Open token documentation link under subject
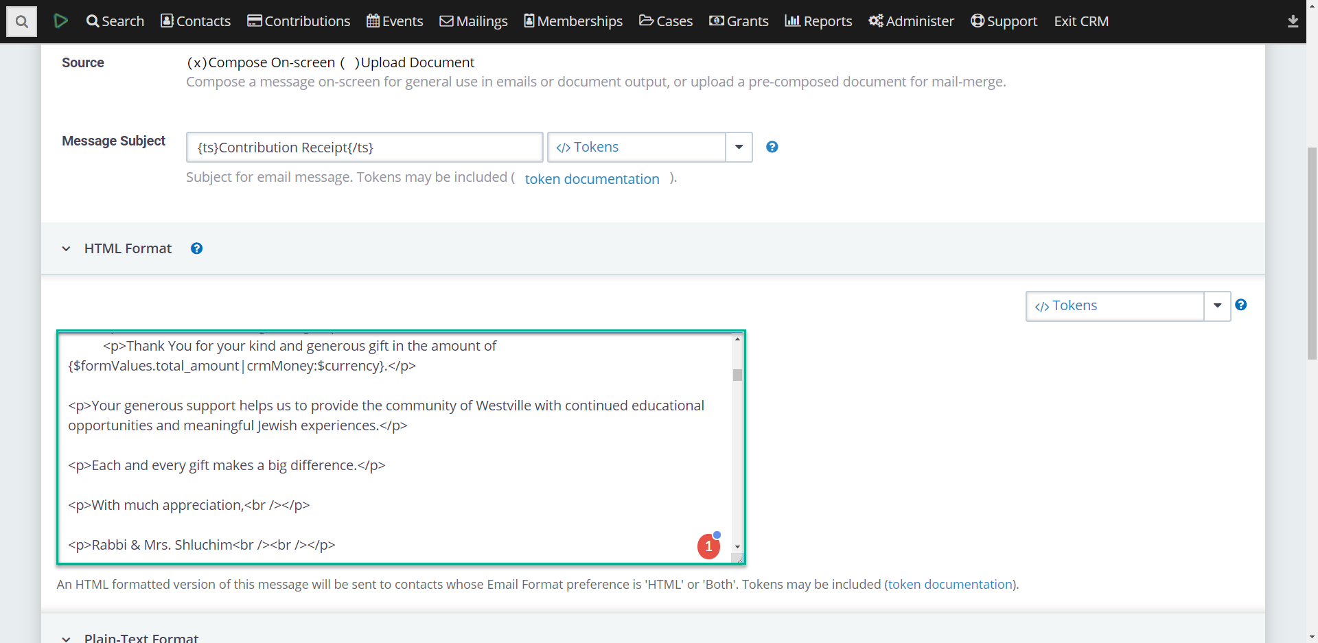Image resolution: width=1318 pixels, height=643 pixels. click(x=592, y=179)
